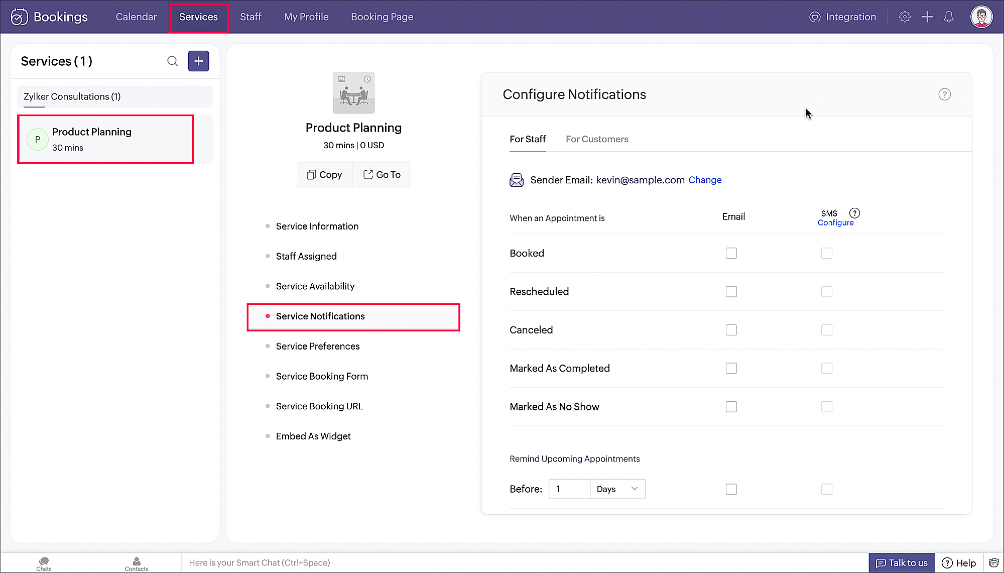Toggle Email checkbox for Marked As No Show
The image size is (1004, 573).
pyautogui.click(x=731, y=407)
